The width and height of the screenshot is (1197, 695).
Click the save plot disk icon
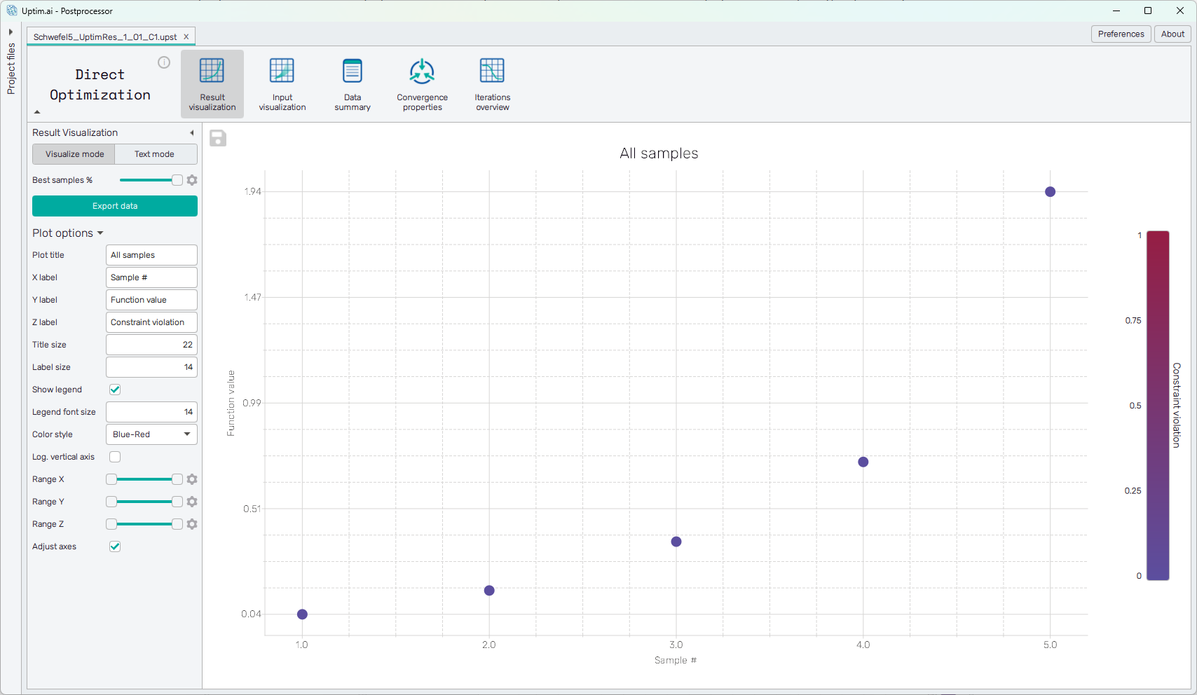tap(218, 139)
